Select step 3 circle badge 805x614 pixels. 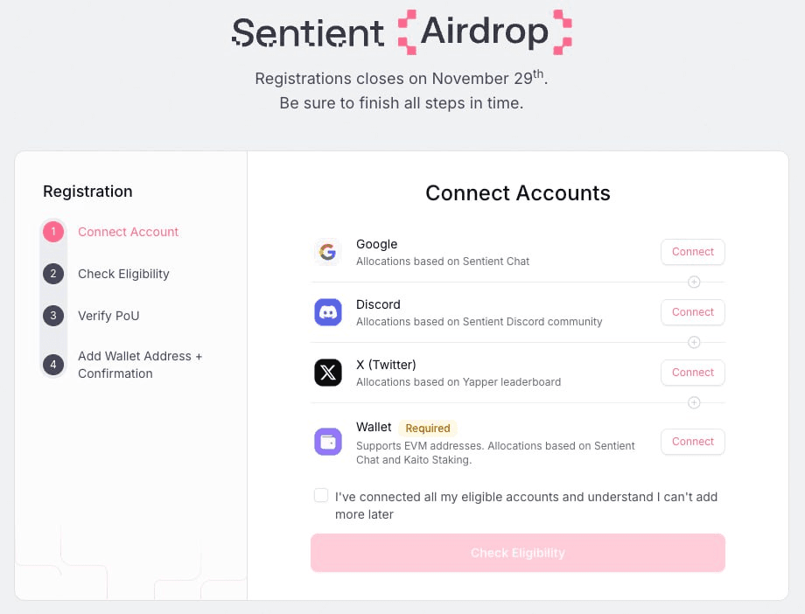coord(53,316)
